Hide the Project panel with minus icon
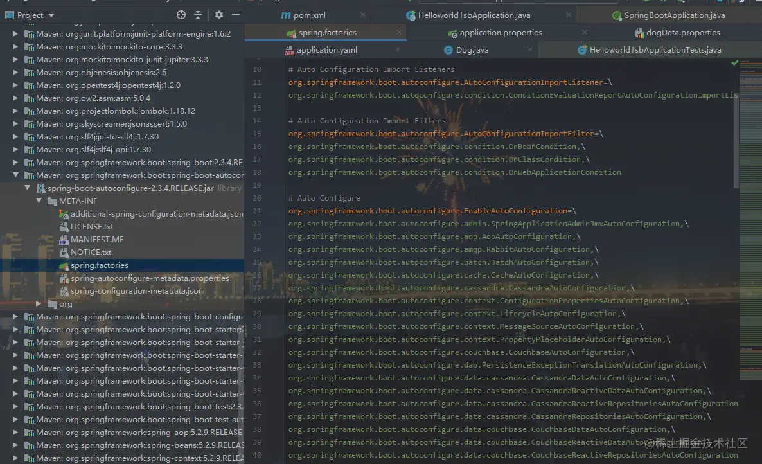762x464 pixels. (x=236, y=15)
